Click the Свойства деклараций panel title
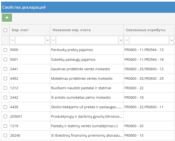 [24, 7]
